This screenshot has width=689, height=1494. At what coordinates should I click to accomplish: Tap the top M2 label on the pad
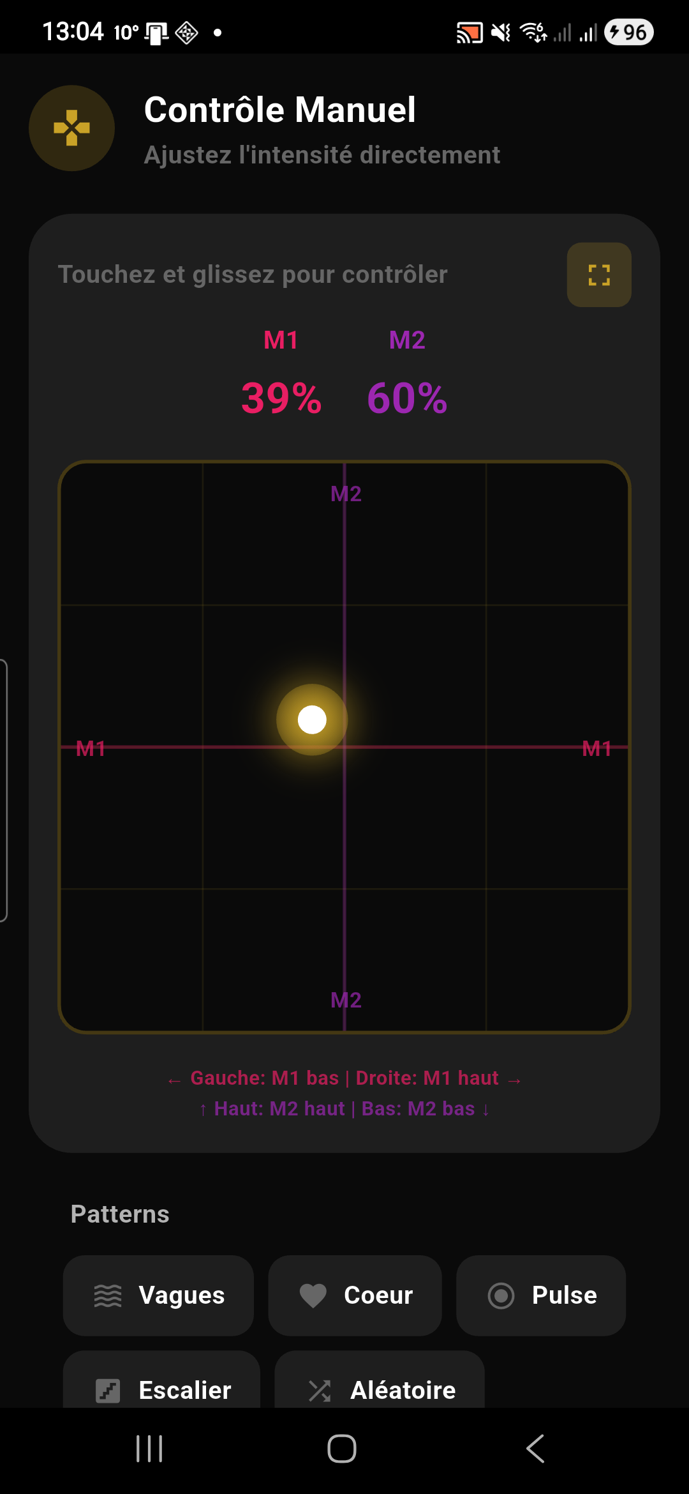coord(346,494)
